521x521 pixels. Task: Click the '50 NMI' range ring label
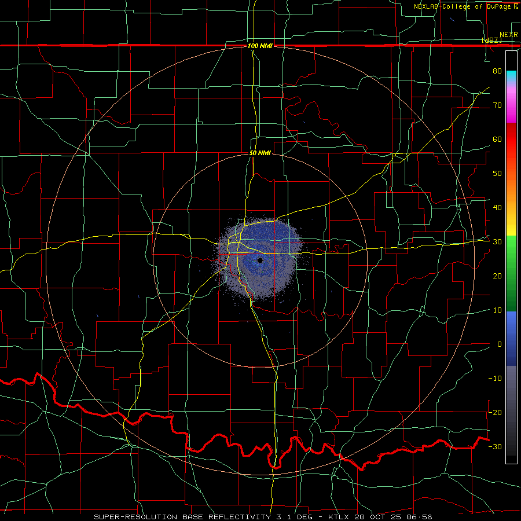pos(260,153)
